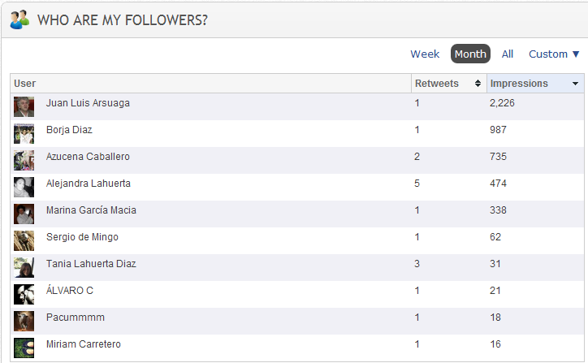Image resolution: width=588 pixels, height=363 pixels.
Task: Switch to the Week time range
Action: (x=425, y=54)
